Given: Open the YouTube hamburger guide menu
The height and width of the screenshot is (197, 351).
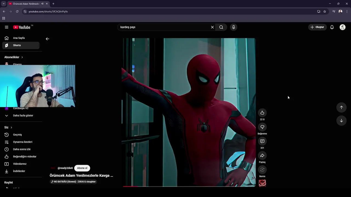Looking at the screenshot, I should pyautogui.click(x=7, y=27).
